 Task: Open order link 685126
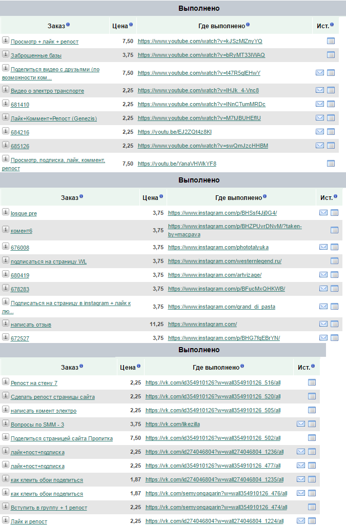(20, 146)
